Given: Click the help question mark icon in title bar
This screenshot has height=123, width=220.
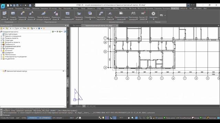Looking at the screenshot, I should (x=191, y=5).
